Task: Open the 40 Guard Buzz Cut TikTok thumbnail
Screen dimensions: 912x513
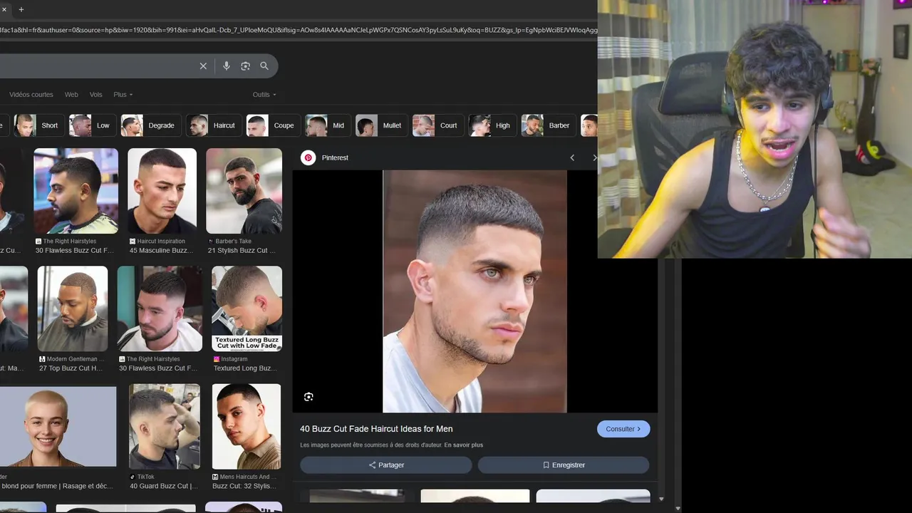Action: (x=165, y=426)
